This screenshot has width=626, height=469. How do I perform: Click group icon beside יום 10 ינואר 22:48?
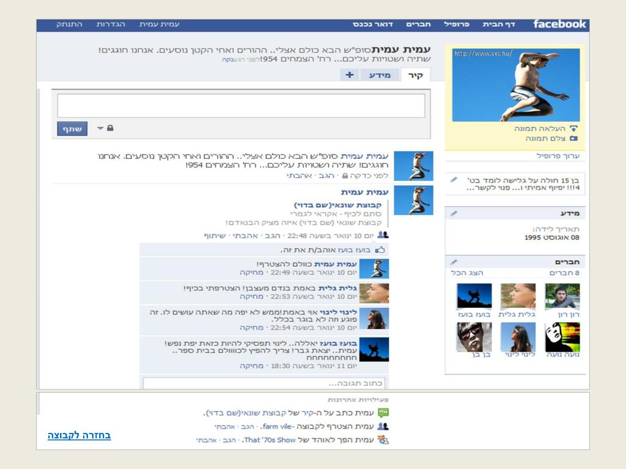point(383,235)
